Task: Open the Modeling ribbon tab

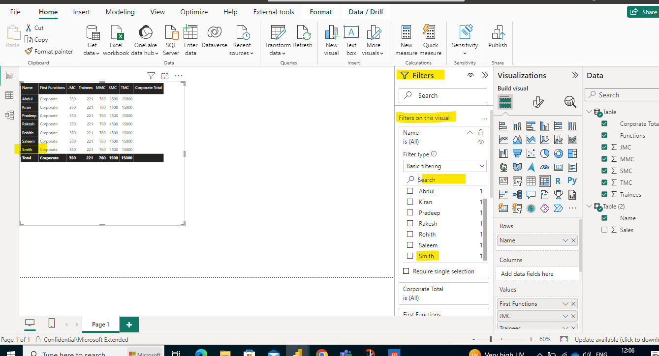Action: [x=120, y=12]
